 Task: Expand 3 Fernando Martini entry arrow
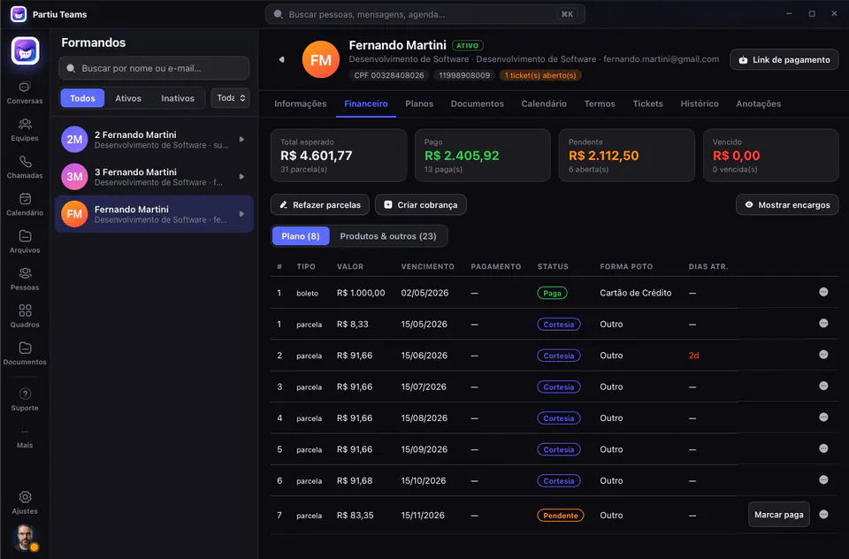click(x=241, y=177)
